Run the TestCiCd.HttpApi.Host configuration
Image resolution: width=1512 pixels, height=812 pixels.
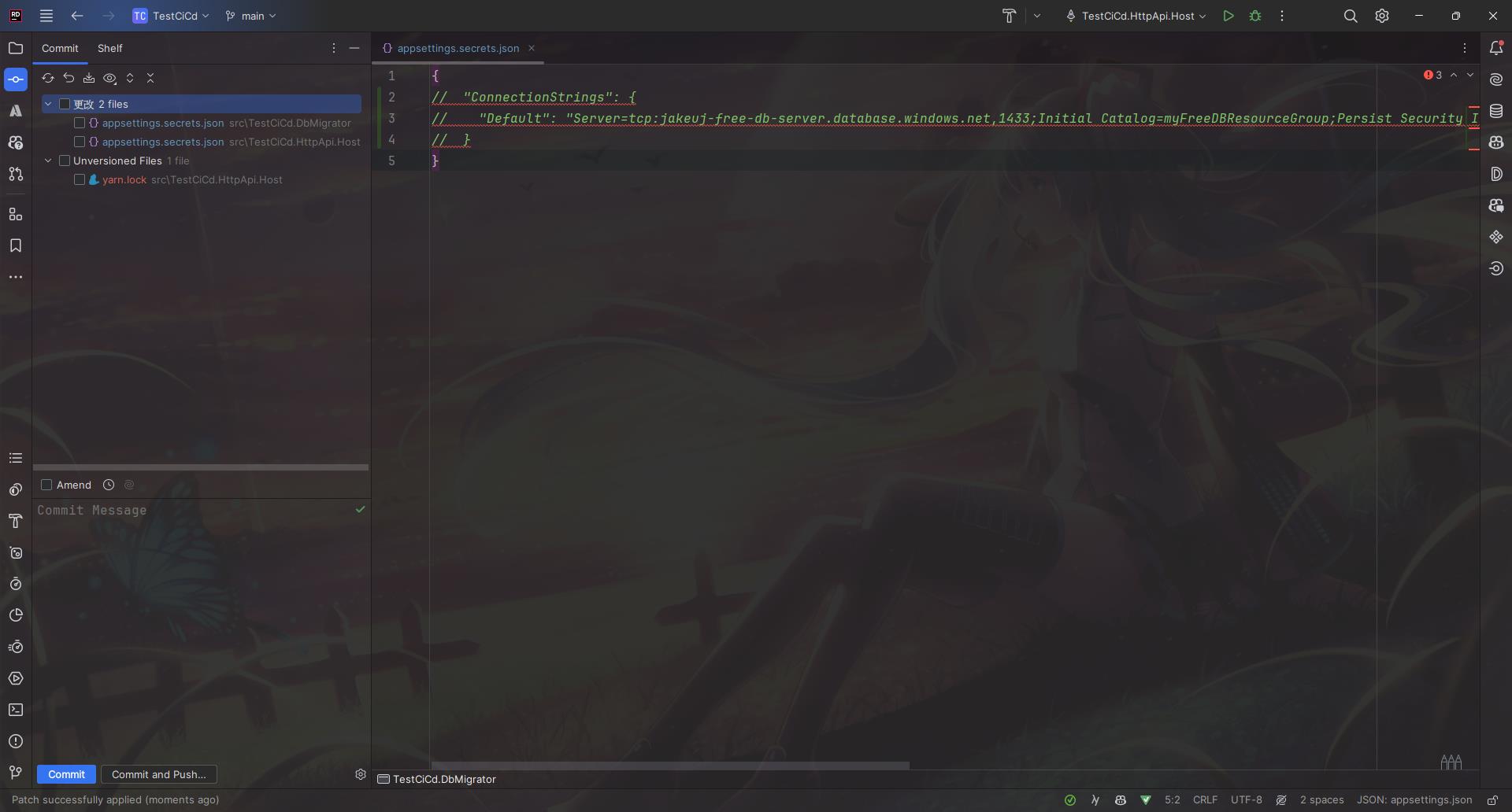click(1228, 16)
